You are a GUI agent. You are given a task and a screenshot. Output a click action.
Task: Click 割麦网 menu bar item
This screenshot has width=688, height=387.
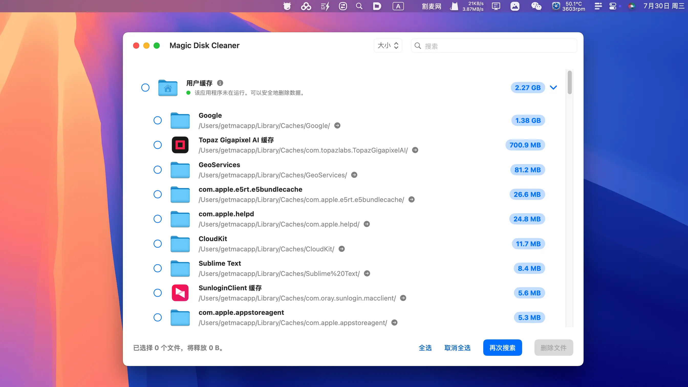click(431, 6)
